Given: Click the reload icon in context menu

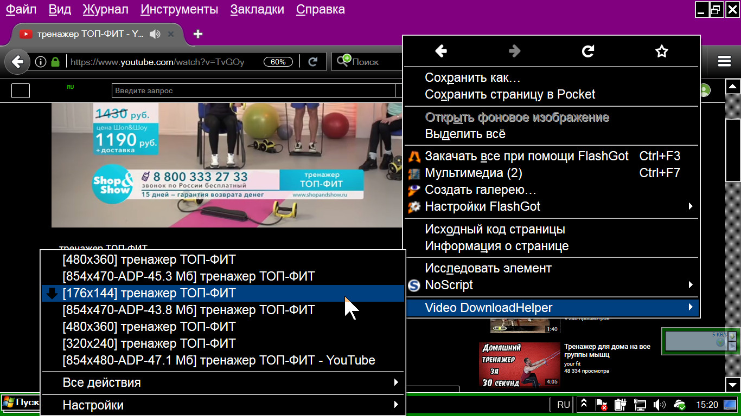Looking at the screenshot, I should click(x=588, y=51).
